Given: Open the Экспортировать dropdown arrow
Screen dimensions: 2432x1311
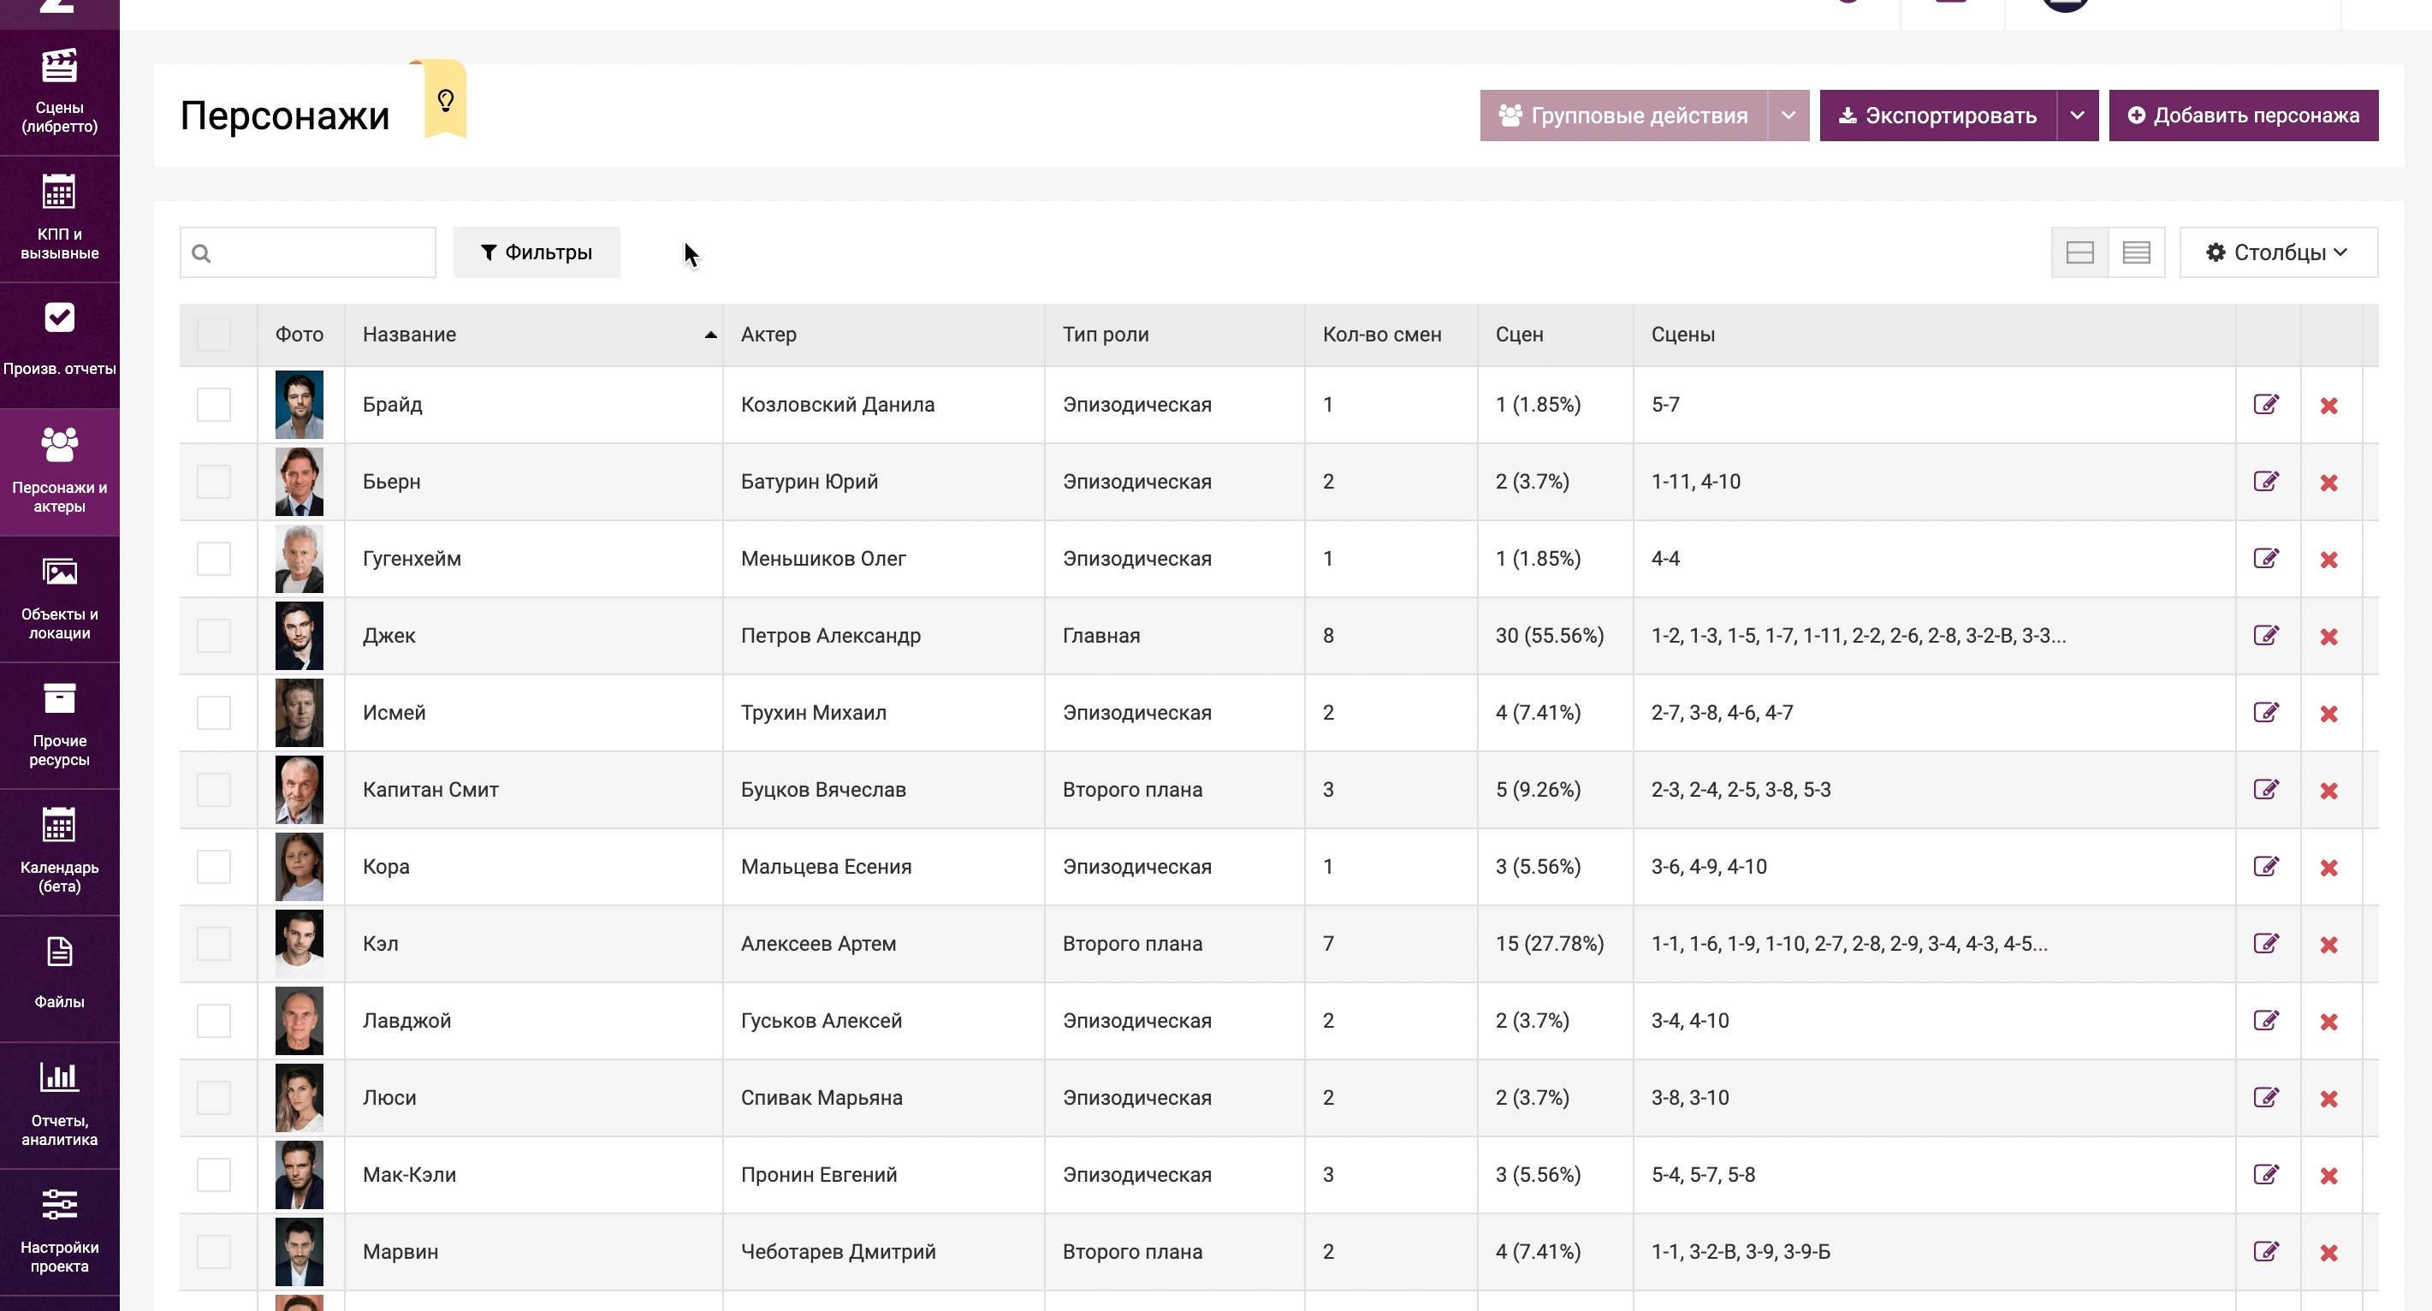Looking at the screenshot, I should [x=2076, y=116].
